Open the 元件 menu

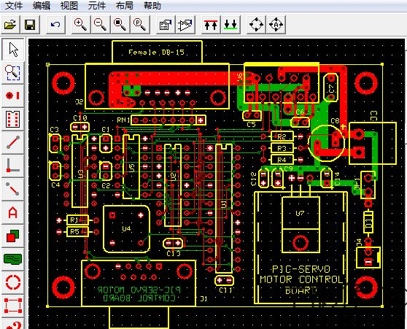(96, 5)
